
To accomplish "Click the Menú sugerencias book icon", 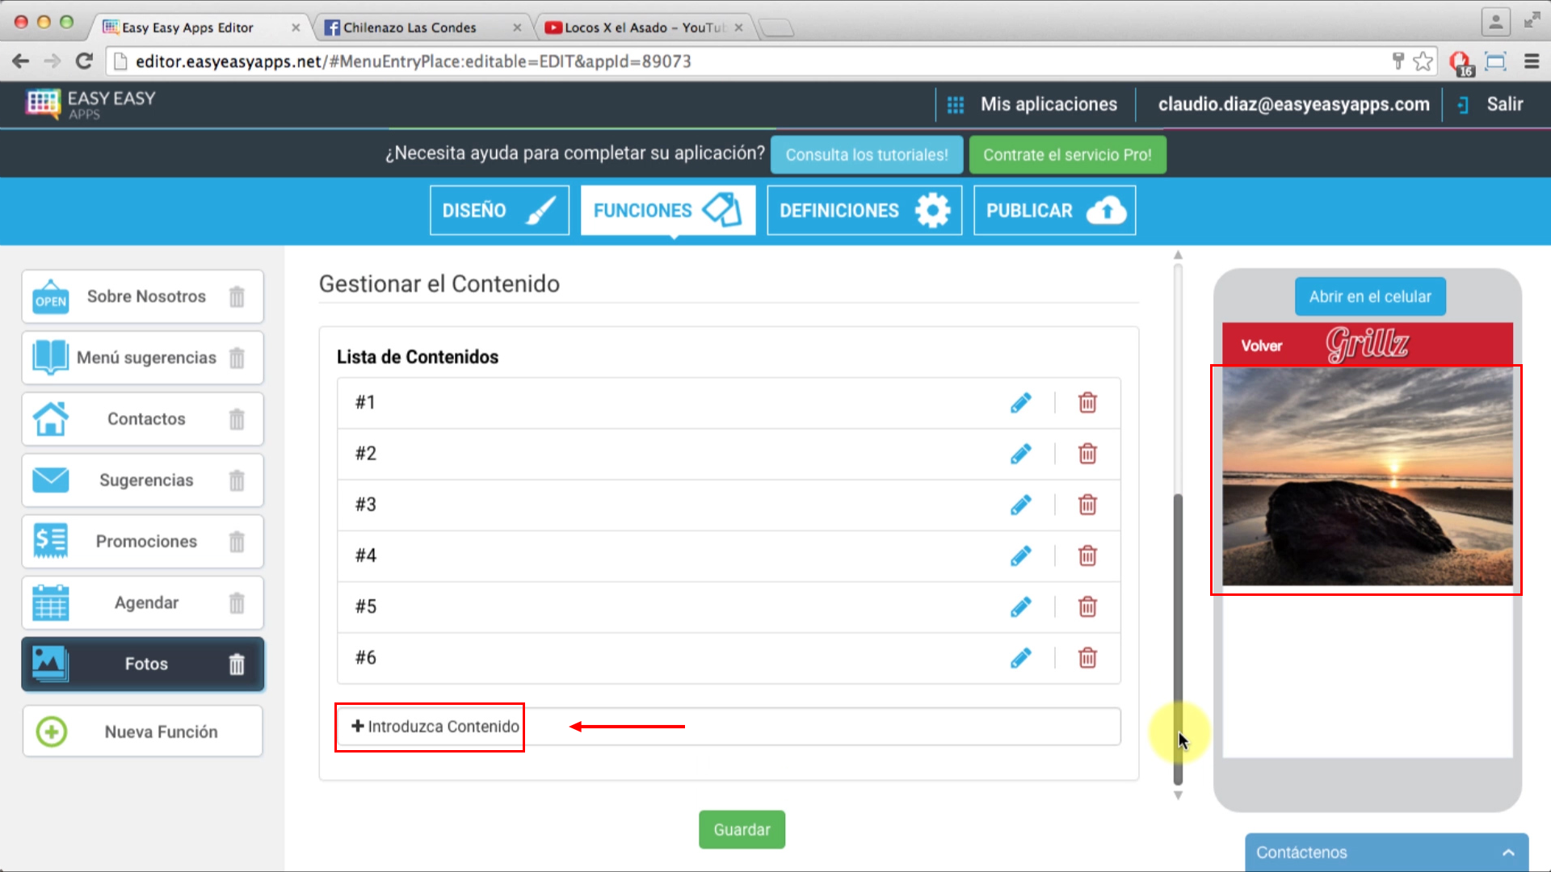I will pyautogui.click(x=49, y=358).
